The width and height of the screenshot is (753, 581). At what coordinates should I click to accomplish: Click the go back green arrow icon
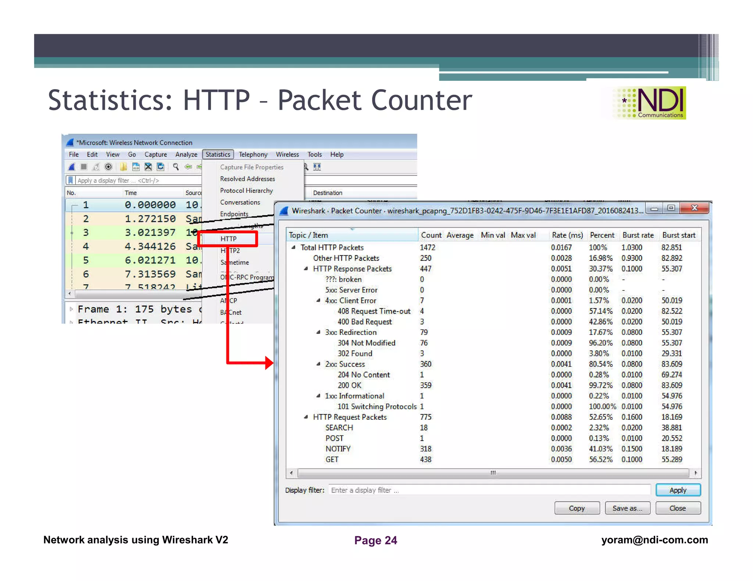pyautogui.click(x=188, y=167)
